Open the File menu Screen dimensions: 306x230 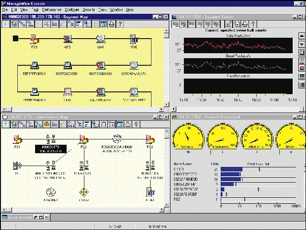click(x=5, y=10)
